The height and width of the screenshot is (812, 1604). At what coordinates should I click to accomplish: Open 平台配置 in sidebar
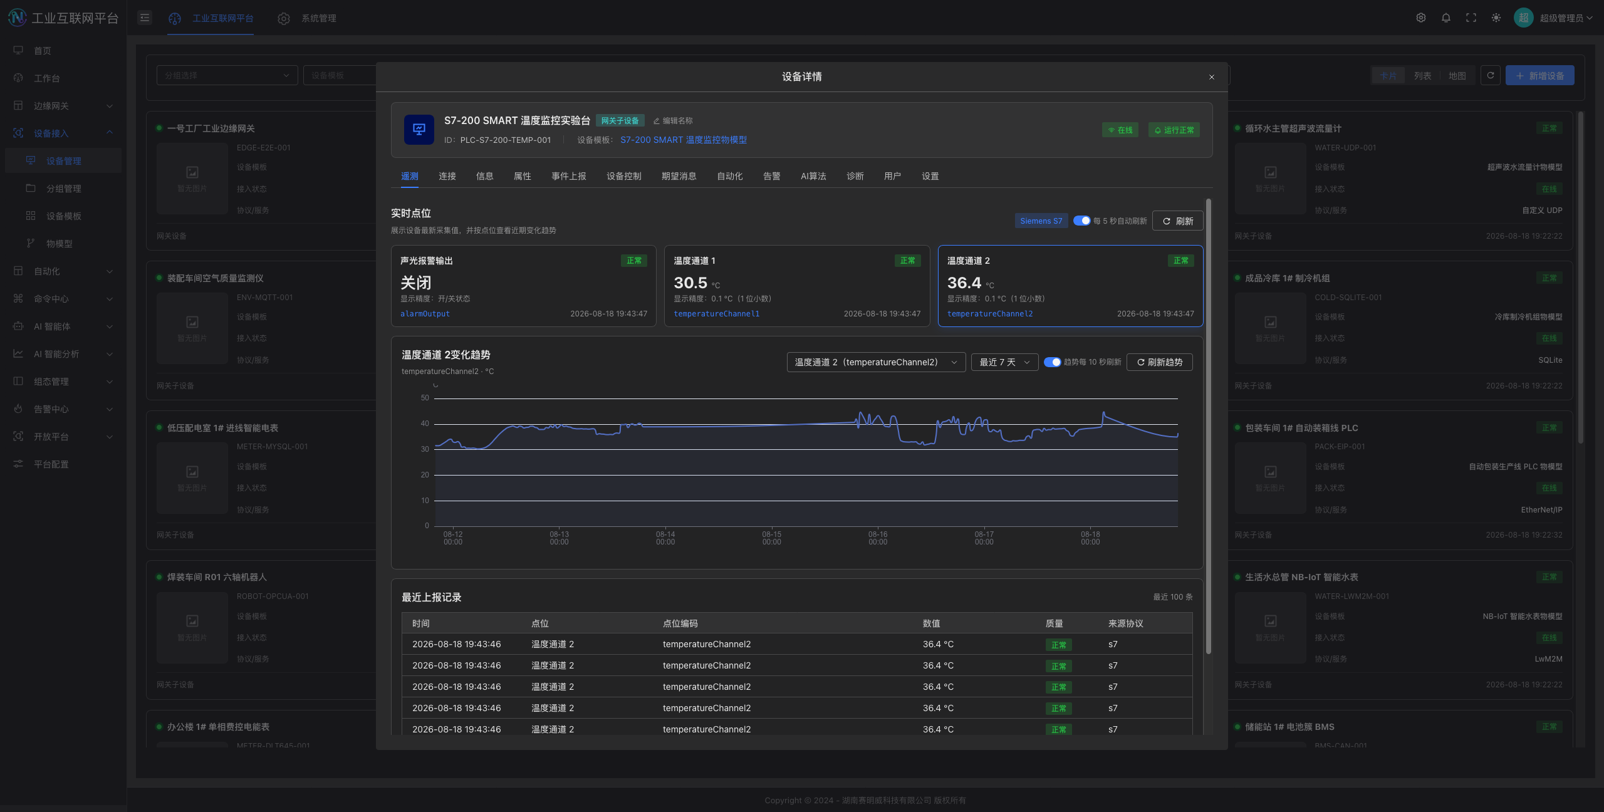coord(63,464)
